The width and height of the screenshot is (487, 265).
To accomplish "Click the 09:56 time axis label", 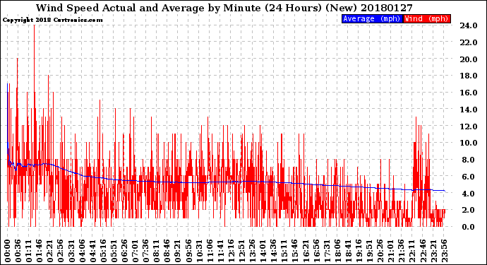I will click(x=188, y=251).
